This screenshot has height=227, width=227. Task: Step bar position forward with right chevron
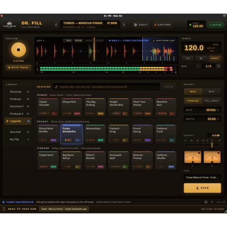pyautogui.click(x=218, y=66)
